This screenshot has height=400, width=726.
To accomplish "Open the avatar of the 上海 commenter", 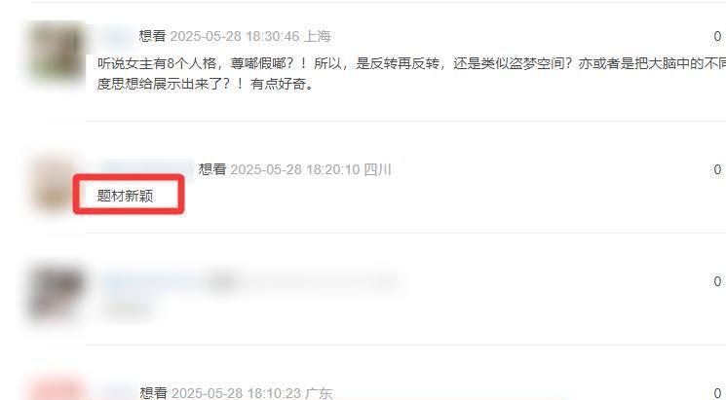I will [56, 53].
